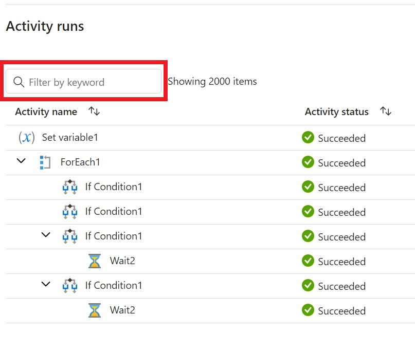
Task: Sort by Activity name arrows icon
Action: [x=94, y=112]
